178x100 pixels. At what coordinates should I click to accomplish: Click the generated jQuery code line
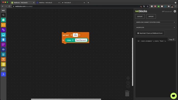[x=152, y=41]
